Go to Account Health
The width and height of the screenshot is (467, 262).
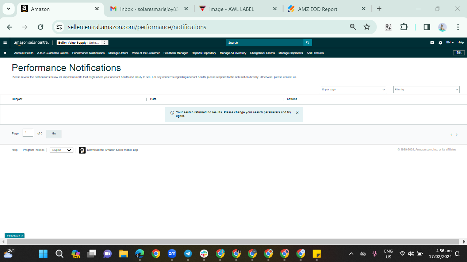pyautogui.click(x=24, y=53)
